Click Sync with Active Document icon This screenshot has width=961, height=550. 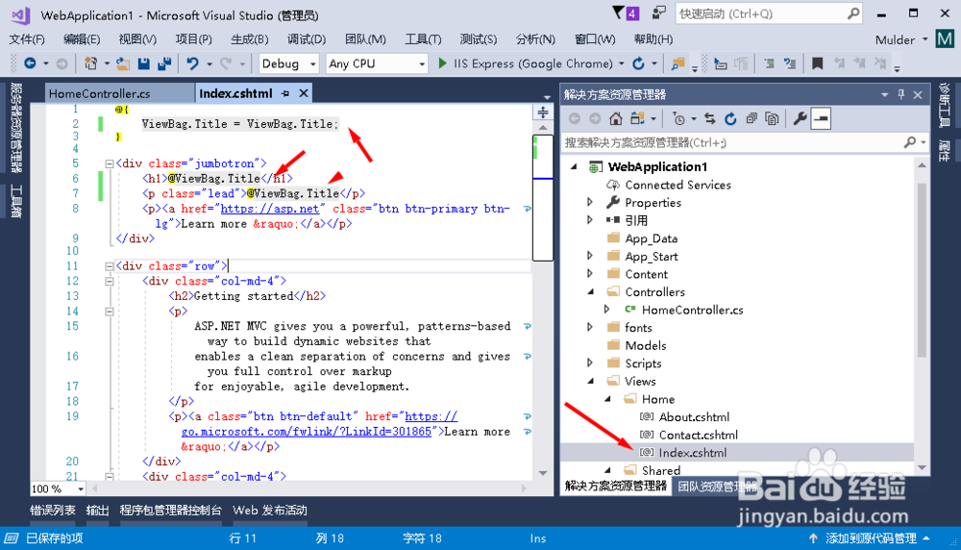pos(710,118)
